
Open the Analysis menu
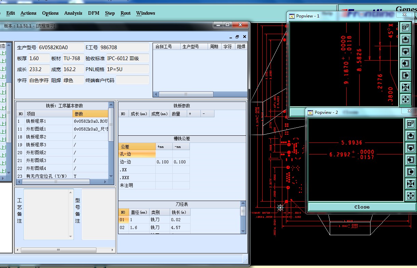coord(73,13)
